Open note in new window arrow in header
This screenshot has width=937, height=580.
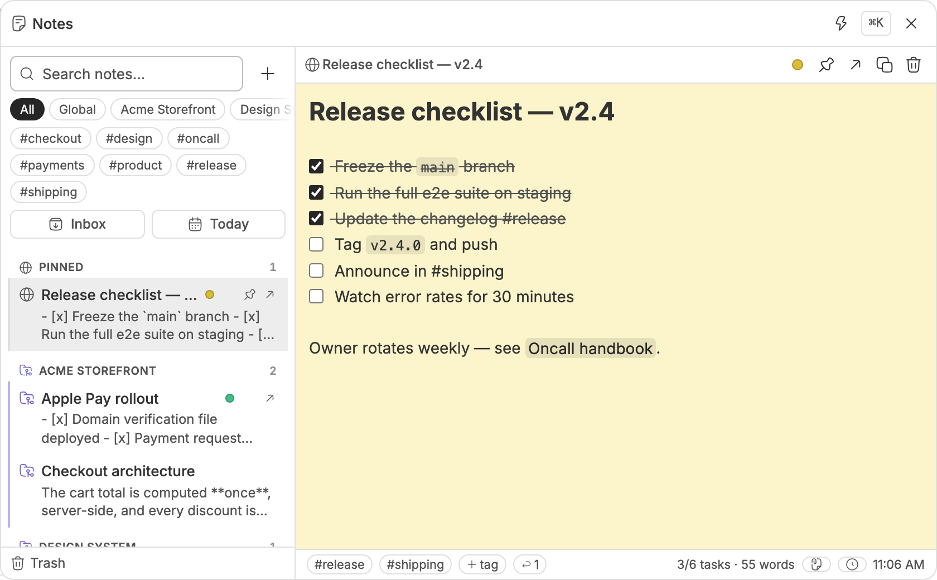pos(856,65)
